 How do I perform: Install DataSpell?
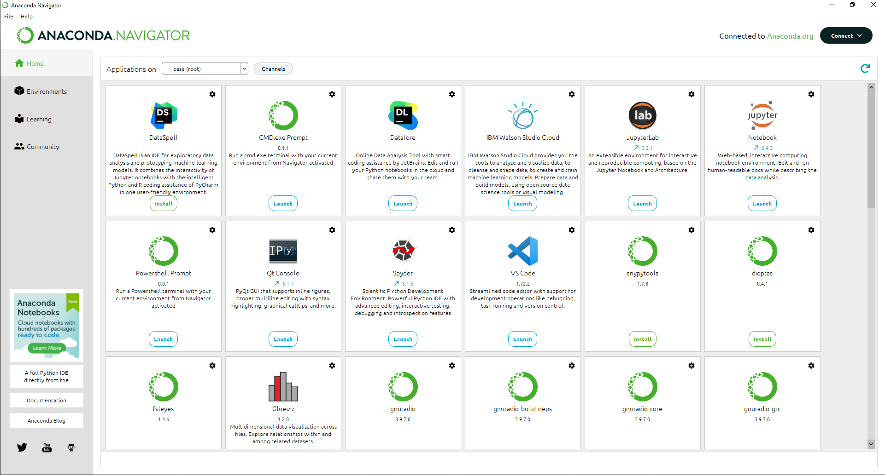pos(164,203)
